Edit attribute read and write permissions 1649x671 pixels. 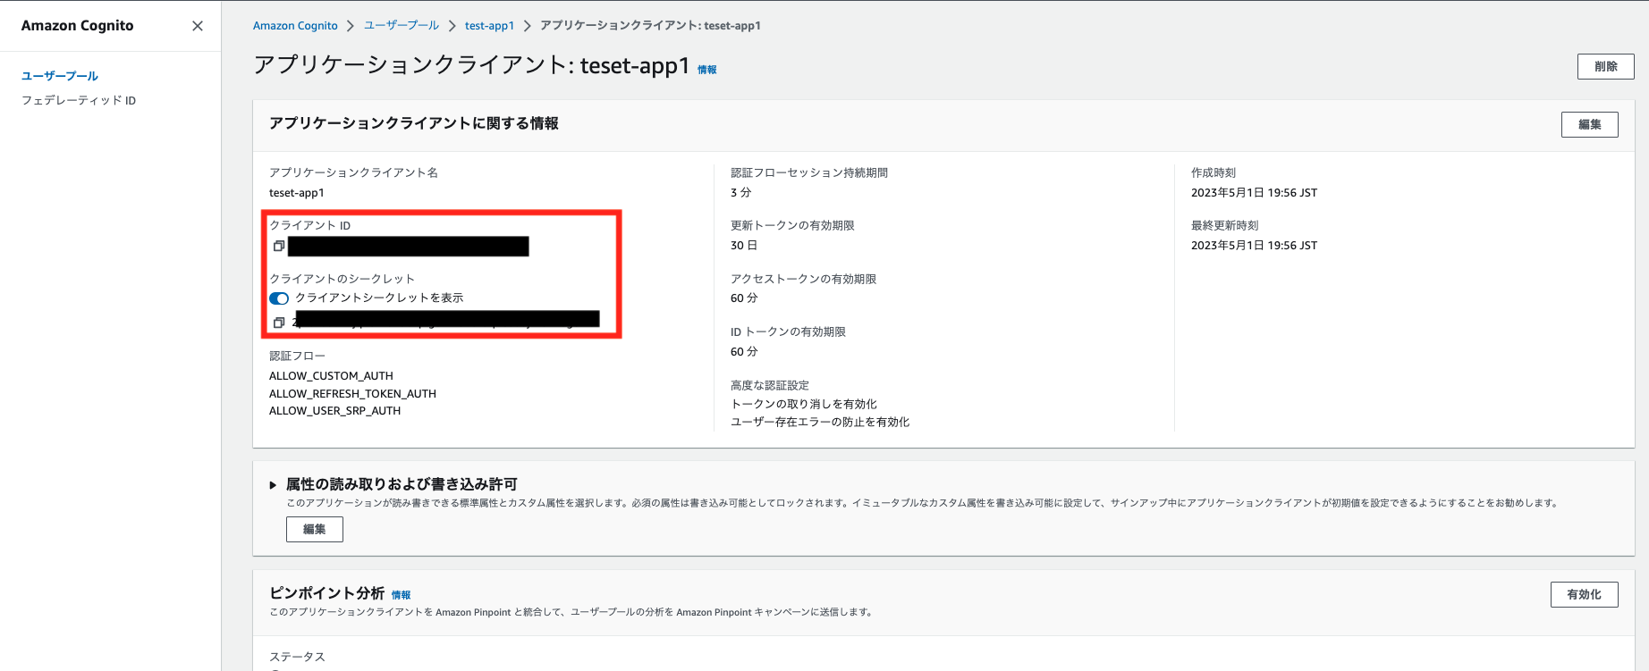coord(314,529)
